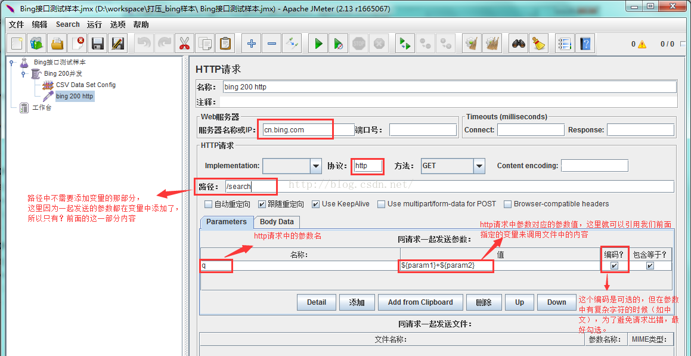Click the Cut scissors icon

184,43
